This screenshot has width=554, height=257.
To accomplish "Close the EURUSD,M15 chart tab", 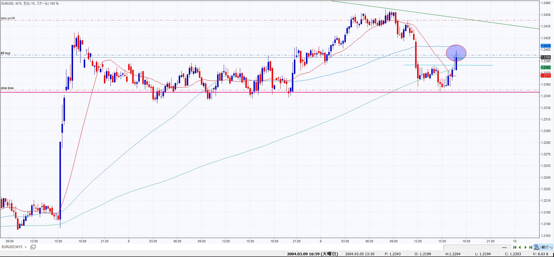I will pyautogui.click(x=25, y=247).
